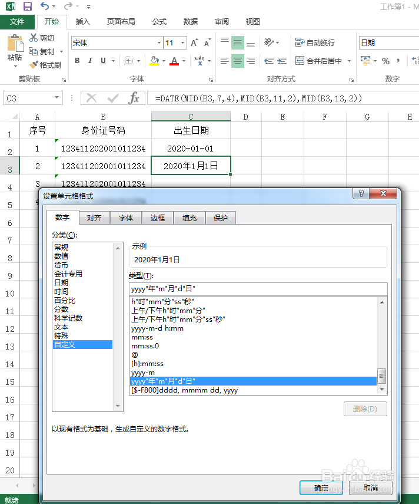419x504 pixels.
Task: Click the format type list scrollbar thumb
Action: (x=382, y=375)
